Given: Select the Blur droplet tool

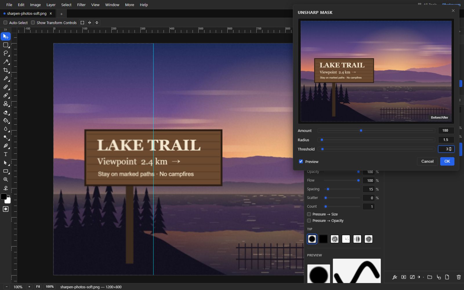Looking at the screenshot, I should pos(6,129).
